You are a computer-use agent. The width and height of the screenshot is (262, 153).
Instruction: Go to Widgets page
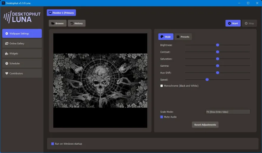coord(22,54)
